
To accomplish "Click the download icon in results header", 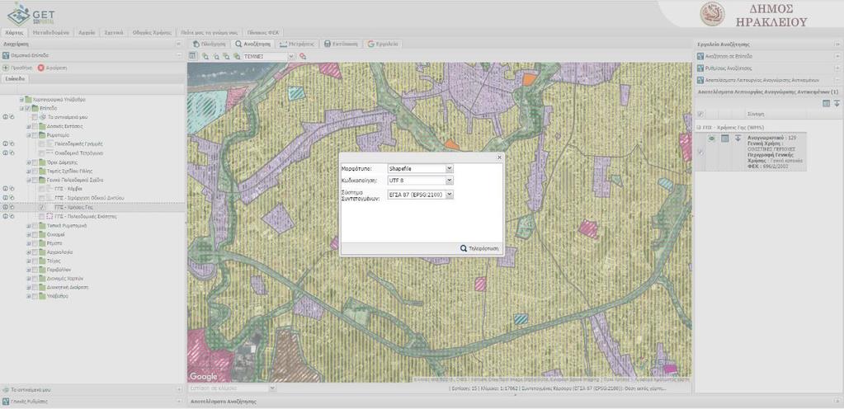I will 837,103.
